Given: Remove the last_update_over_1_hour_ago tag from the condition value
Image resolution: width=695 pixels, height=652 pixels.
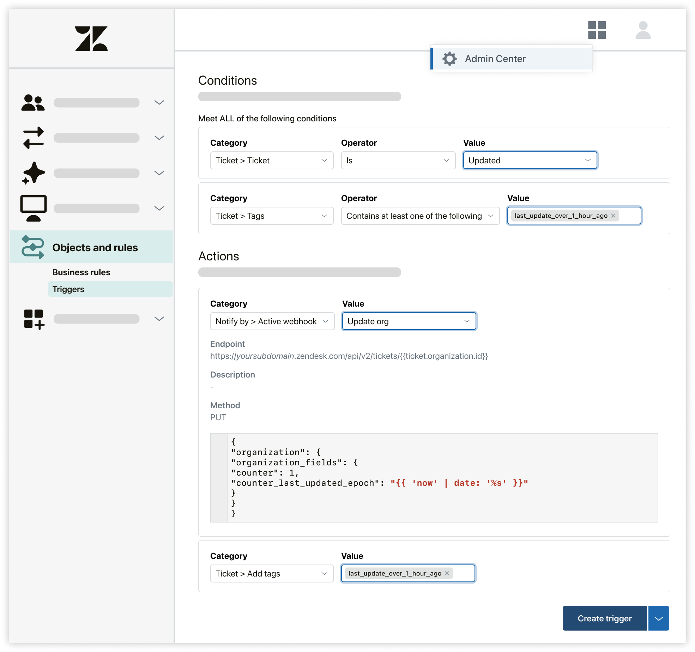Looking at the screenshot, I should 613,216.
